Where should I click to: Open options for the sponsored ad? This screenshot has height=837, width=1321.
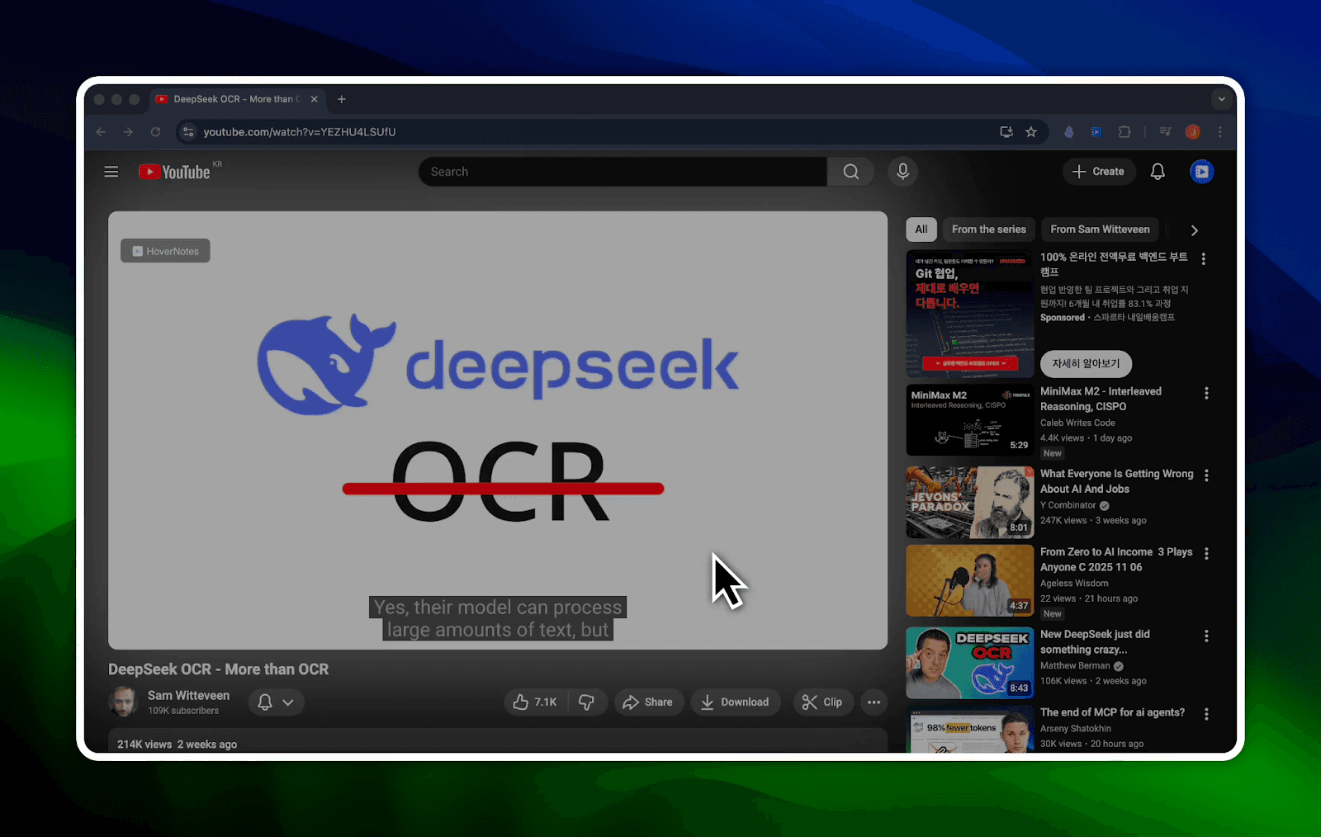(1203, 259)
